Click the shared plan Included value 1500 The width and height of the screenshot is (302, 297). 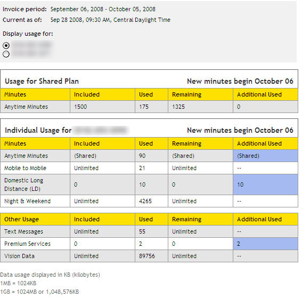coord(80,107)
